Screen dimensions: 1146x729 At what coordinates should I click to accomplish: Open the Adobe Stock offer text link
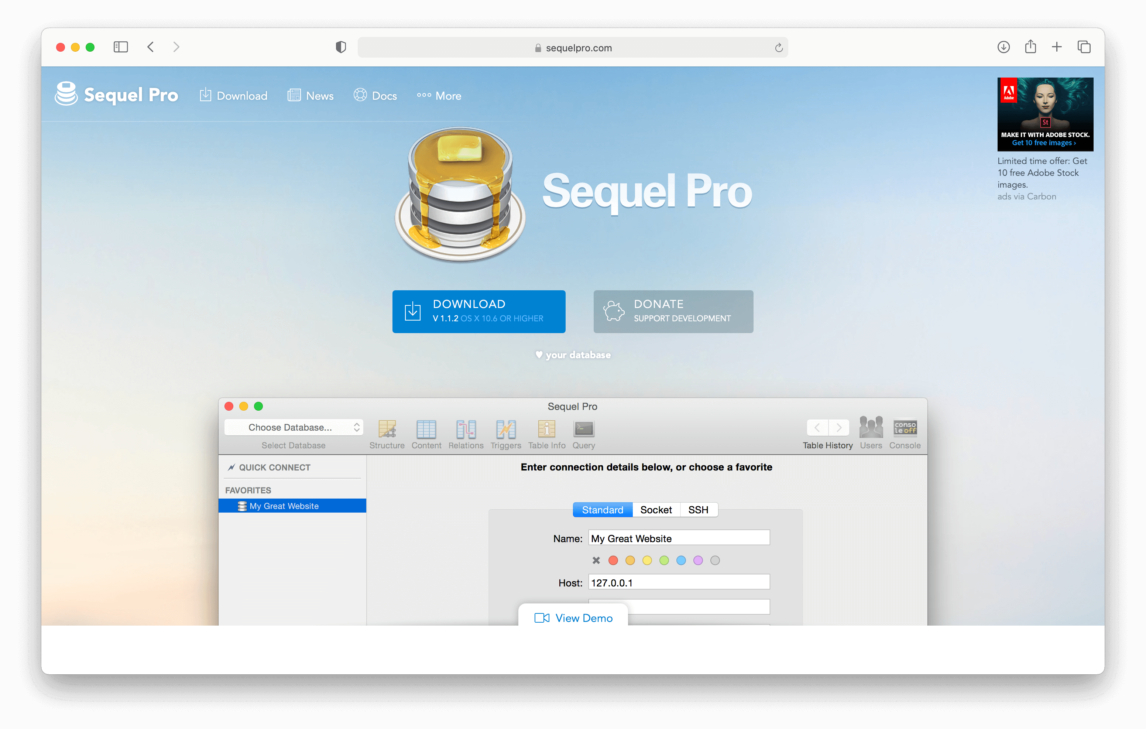1042,172
